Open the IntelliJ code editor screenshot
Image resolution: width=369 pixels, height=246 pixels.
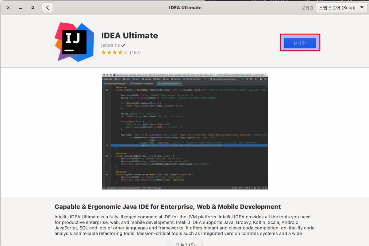pos(185,131)
